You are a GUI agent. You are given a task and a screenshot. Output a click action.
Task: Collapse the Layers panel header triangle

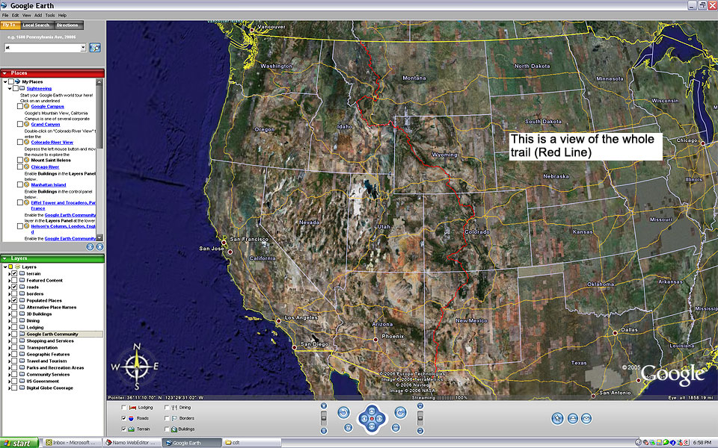coord(4,258)
